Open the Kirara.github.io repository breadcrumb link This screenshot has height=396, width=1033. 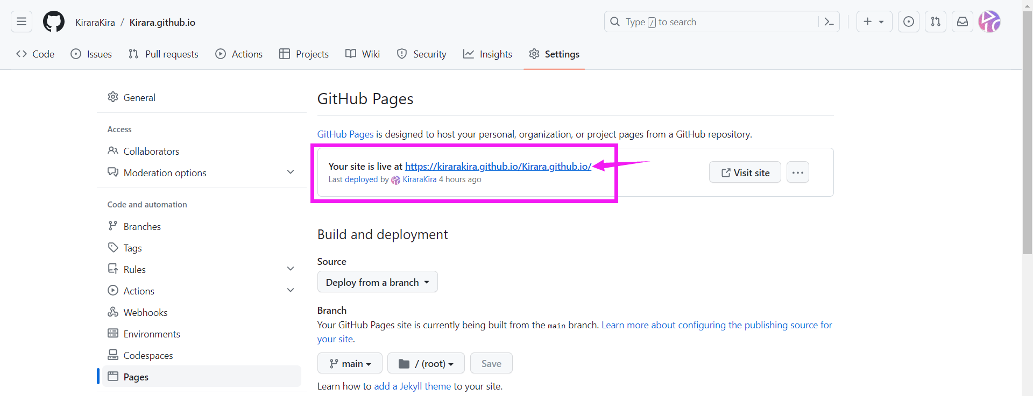click(162, 22)
